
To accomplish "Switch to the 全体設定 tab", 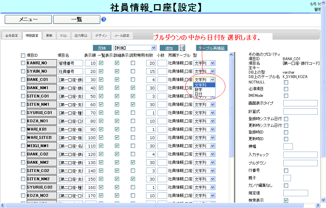I will coord(12,36).
